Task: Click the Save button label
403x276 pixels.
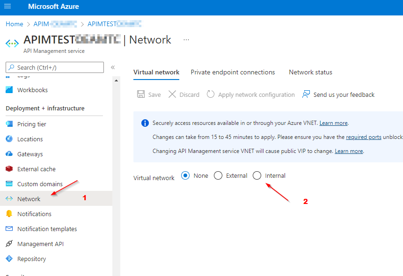Action: point(154,94)
